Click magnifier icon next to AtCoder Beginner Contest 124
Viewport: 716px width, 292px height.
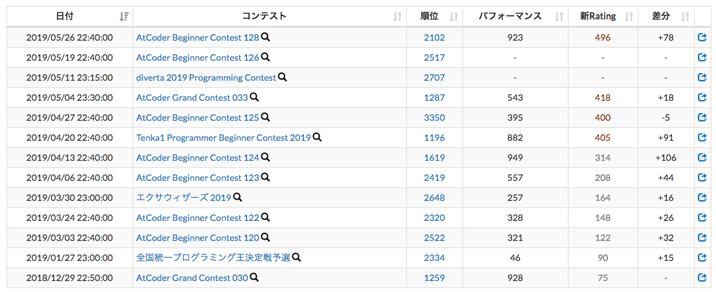pyautogui.click(x=265, y=157)
